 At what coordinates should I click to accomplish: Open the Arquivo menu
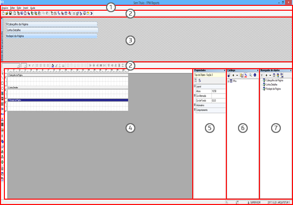5,8
